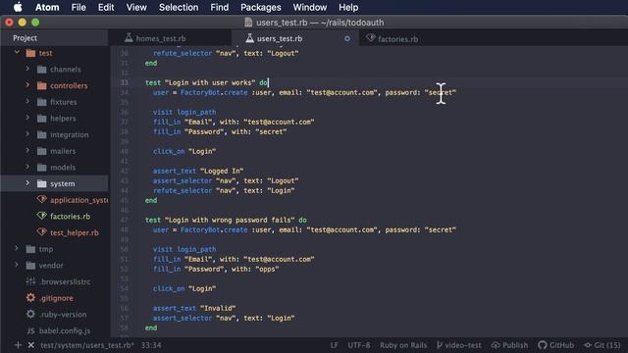Click the gem icon beside test_helper.rb
The width and height of the screenshot is (628, 353).
click(41, 232)
